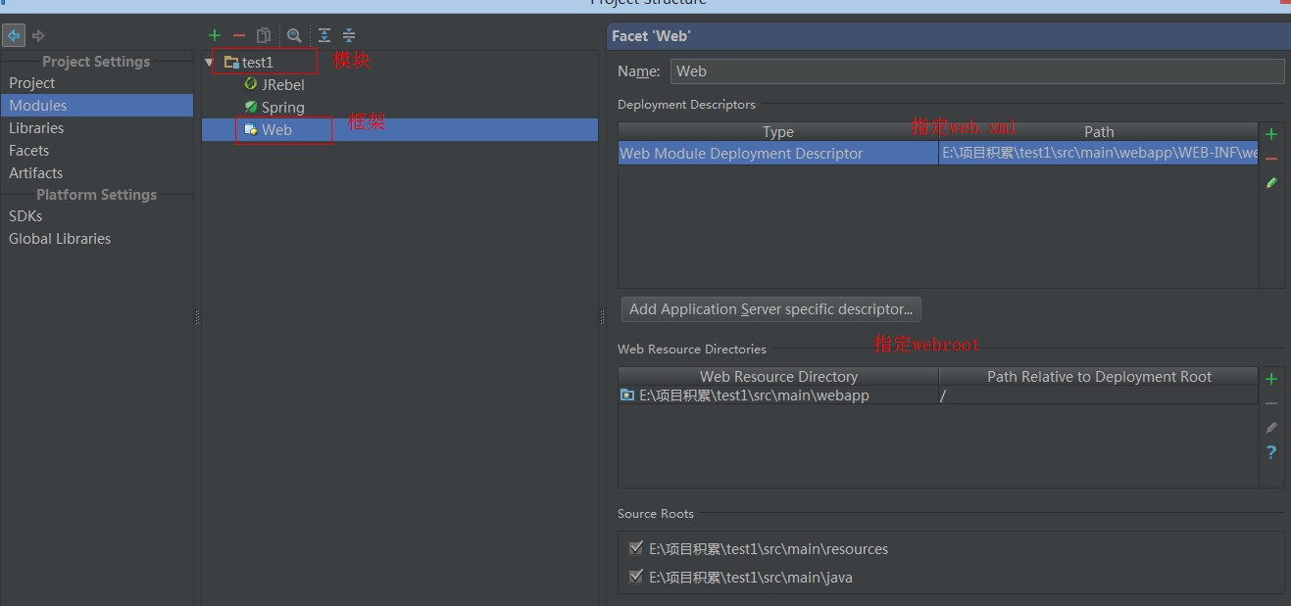Viewport: 1291px width, 606px height.
Task: Add a web resource directory
Action: pos(1271,379)
